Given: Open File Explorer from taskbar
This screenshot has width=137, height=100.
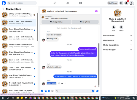Looking at the screenshot, I should point(18,98).
